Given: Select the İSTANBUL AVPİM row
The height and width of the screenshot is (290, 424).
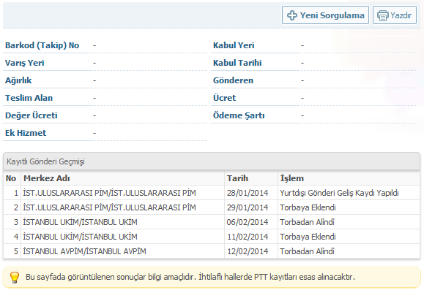Looking at the screenshot, I should [x=212, y=251].
